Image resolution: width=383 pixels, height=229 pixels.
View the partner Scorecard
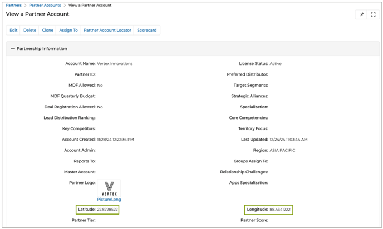tap(147, 30)
